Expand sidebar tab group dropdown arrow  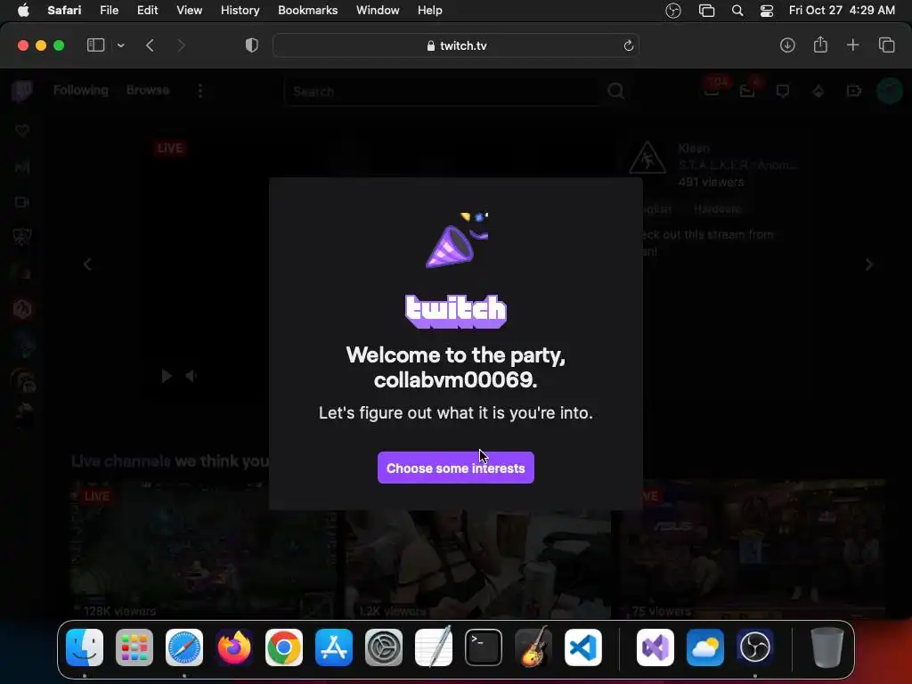coord(121,45)
